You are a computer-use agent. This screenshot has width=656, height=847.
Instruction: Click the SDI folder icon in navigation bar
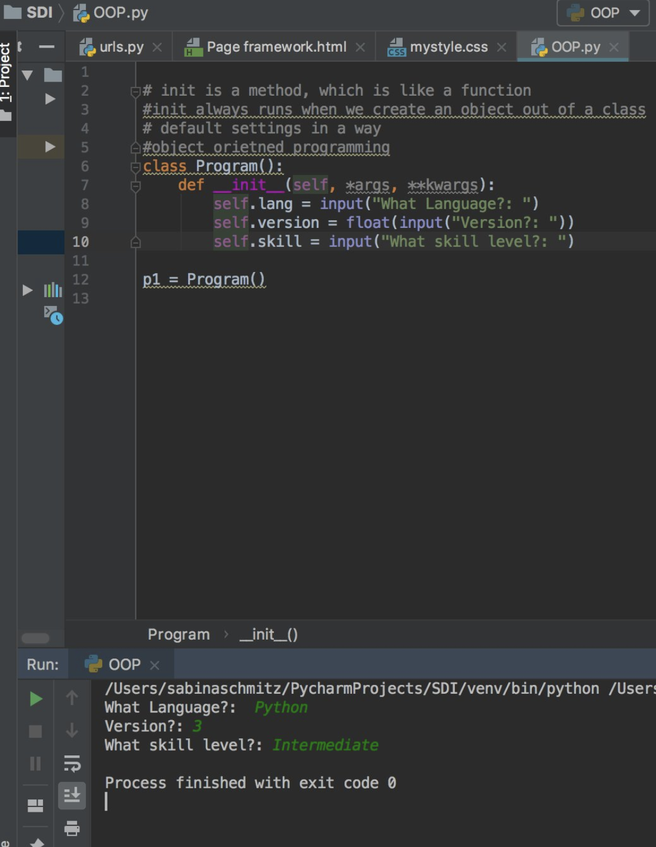tap(12, 12)
